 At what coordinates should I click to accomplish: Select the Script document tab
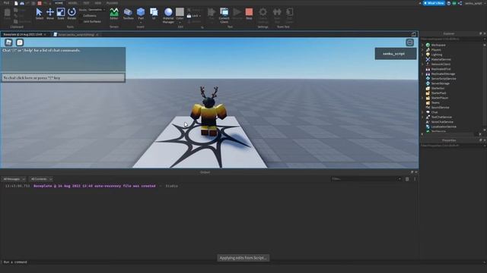point(76,34)
